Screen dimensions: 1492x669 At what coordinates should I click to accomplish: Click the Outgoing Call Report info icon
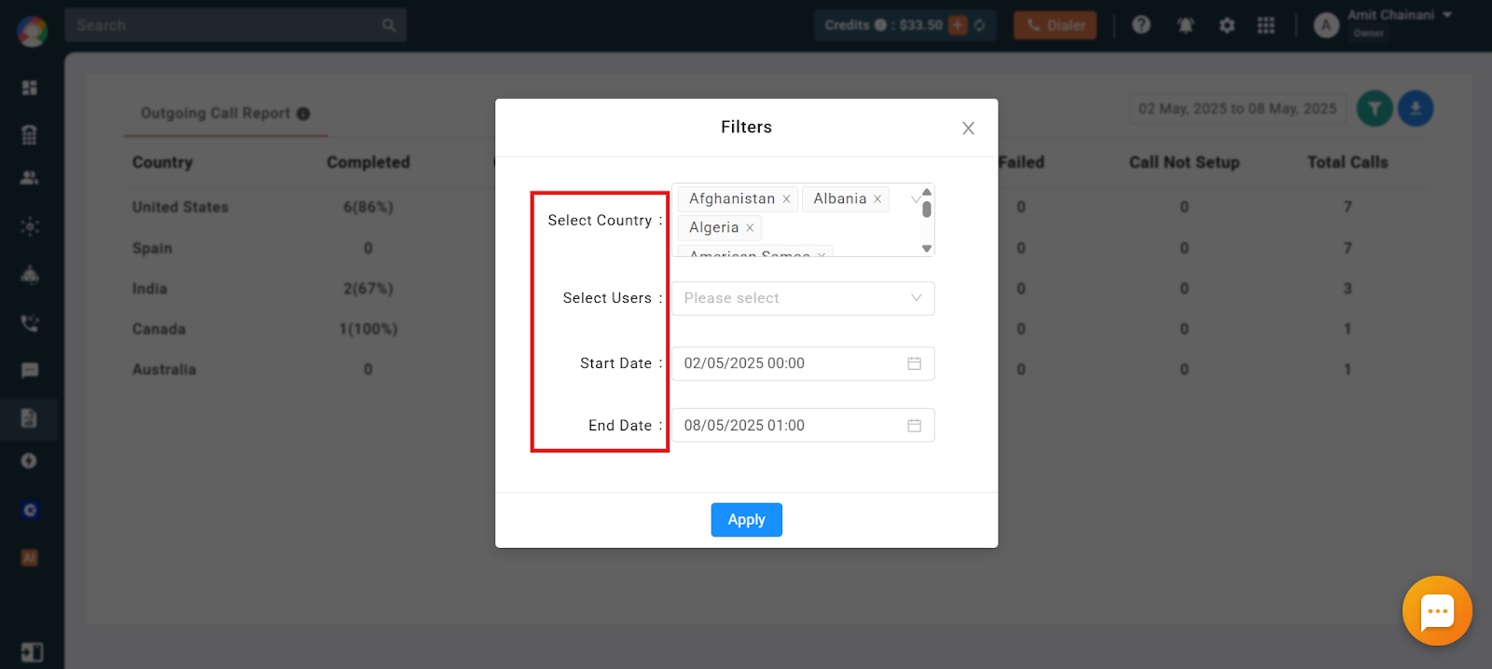point(303,114)
